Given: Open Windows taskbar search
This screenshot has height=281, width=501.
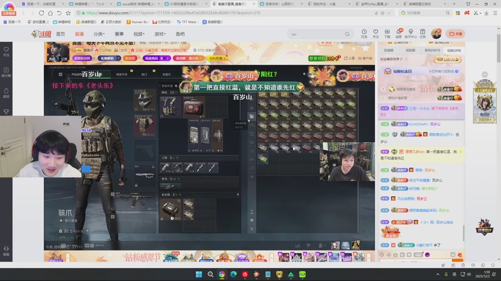Looking at the screenshot, I should point(210,274).
